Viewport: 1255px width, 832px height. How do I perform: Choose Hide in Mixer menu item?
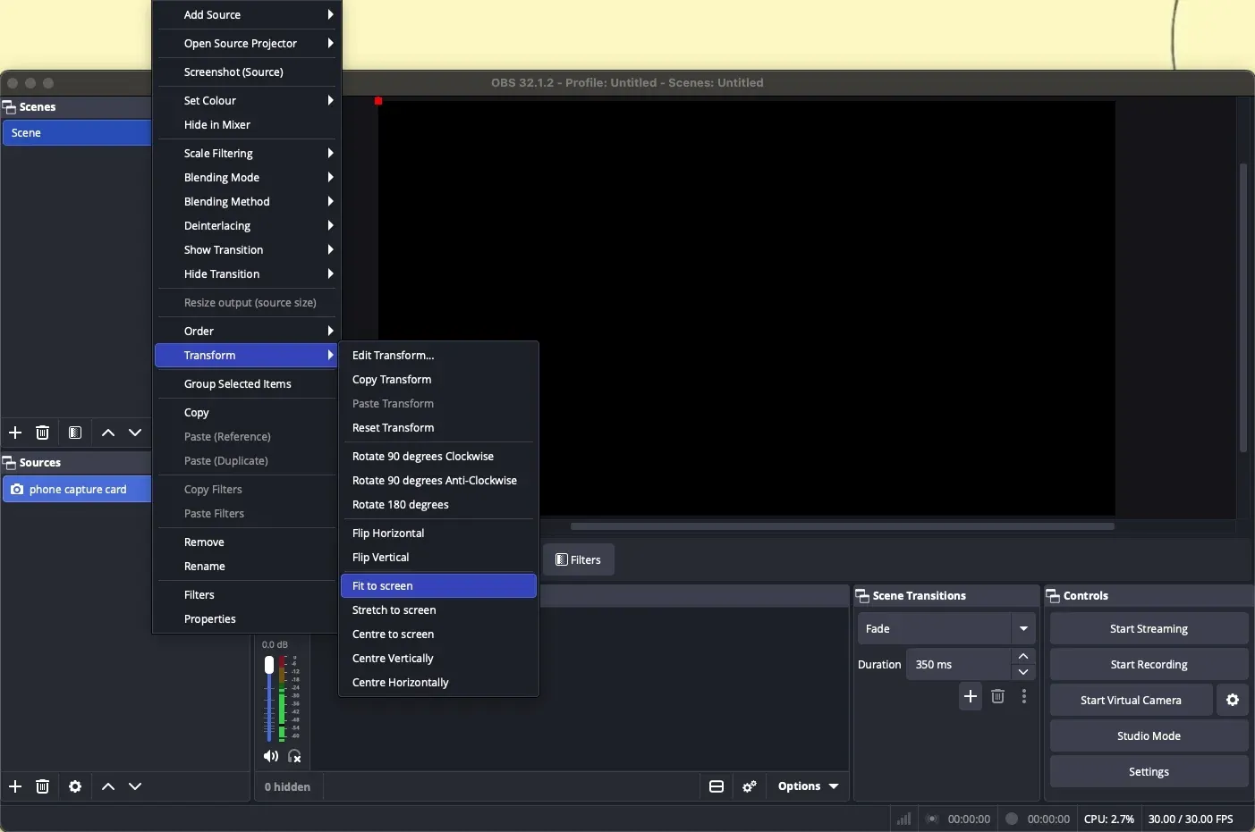[x=248, y=125]
